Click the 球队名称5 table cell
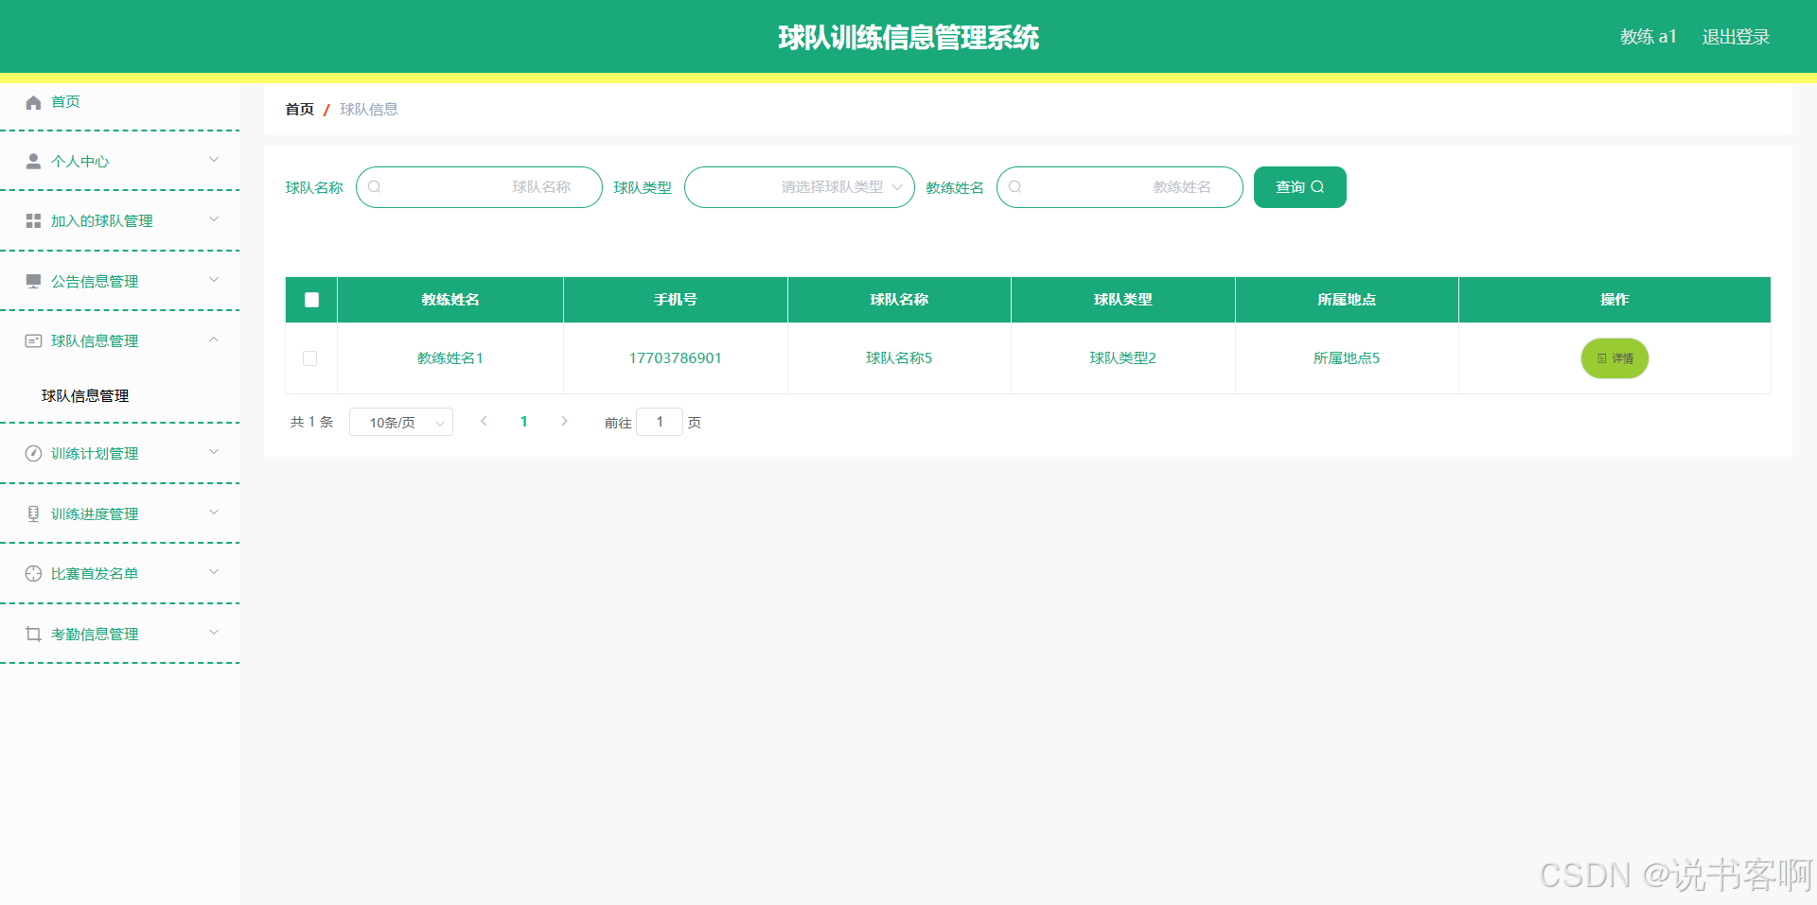Image resolution: width=1817 pixels, height=905 pixels. point(899,358)
